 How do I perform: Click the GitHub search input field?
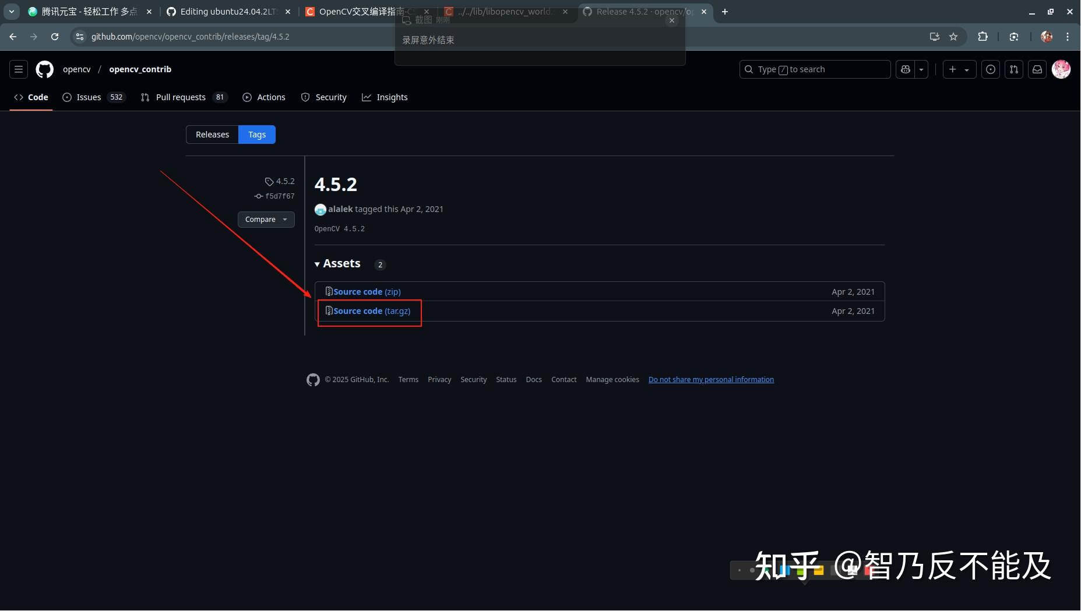click(x=814, y=69)
